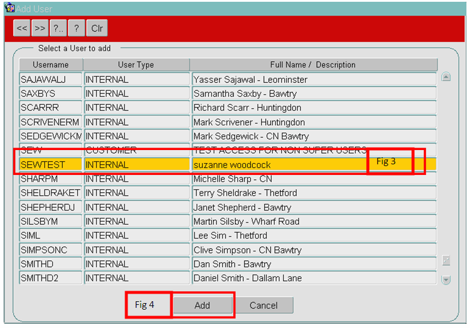Click the Add User window title icon
470x328 pixels.
pyautogui.click(x=9, y=7)
